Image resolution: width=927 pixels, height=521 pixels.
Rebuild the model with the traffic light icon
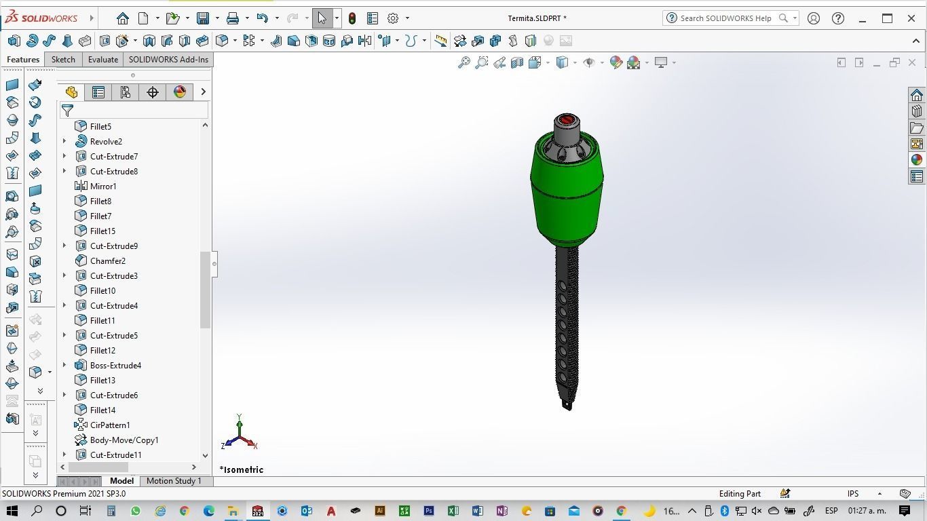pos(352,18)
